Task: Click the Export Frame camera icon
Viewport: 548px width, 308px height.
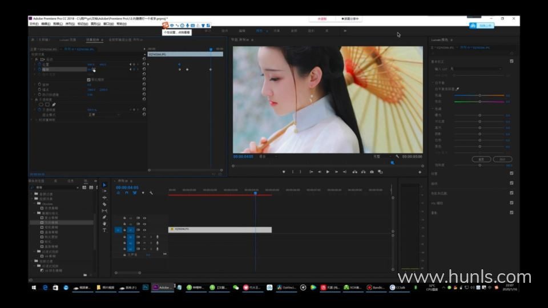Action: click(372, 172)
